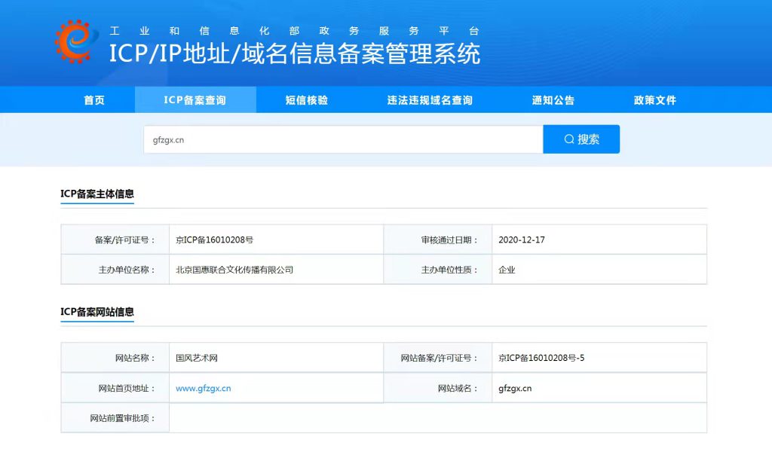Viewport: 772px width, 455px height.
Task: Click the 企业 unit type value
Action: point(507,270)
